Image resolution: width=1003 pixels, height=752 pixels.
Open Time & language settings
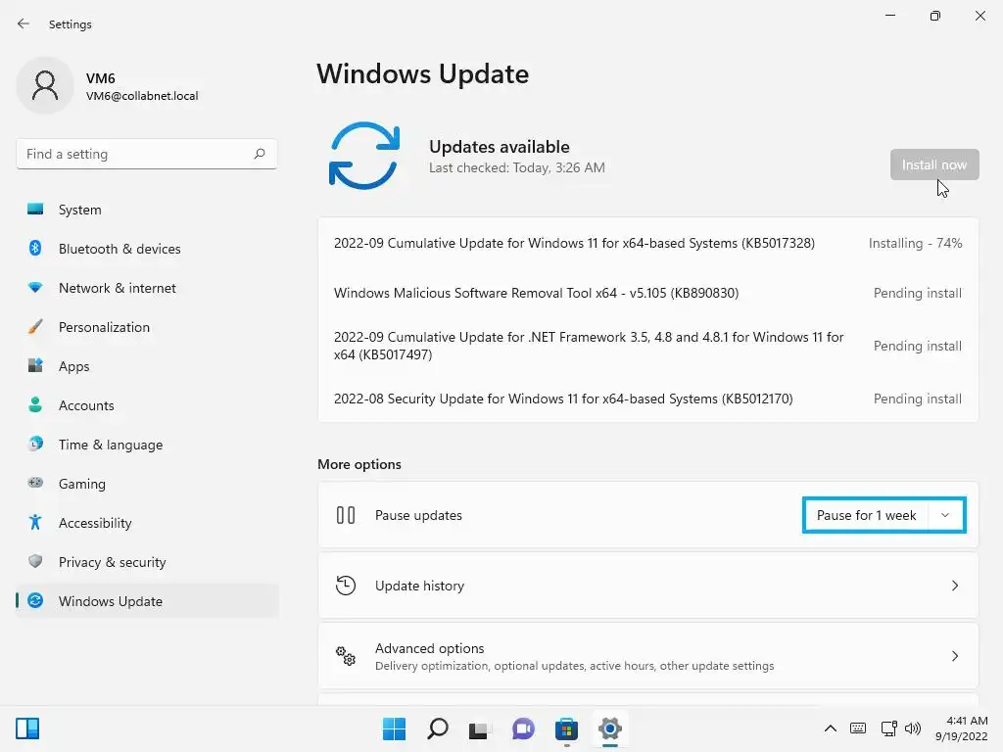[147, 445]
